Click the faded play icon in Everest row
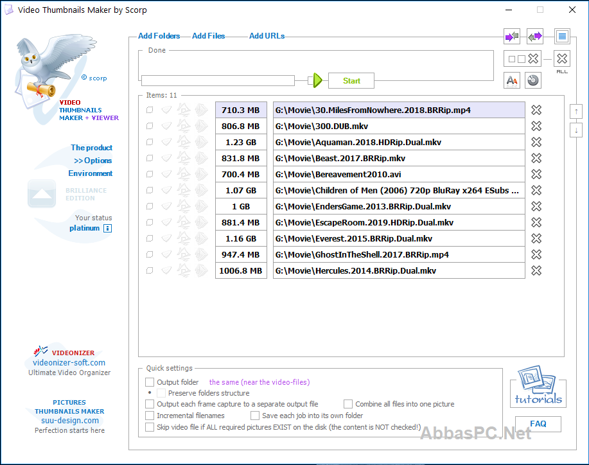 [201, 238]
